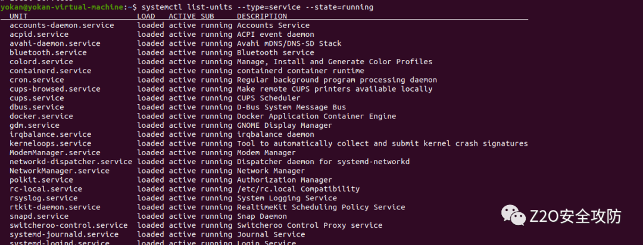Viewport: 643px width, 245px height.
Task: Click the Snap Daemon description
Action: click(262, 216)
